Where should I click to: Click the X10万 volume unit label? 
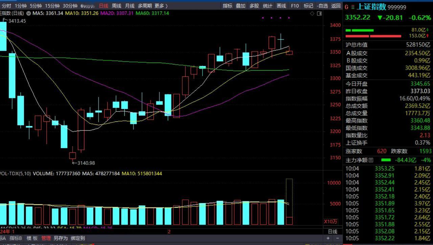pos(331,222)
